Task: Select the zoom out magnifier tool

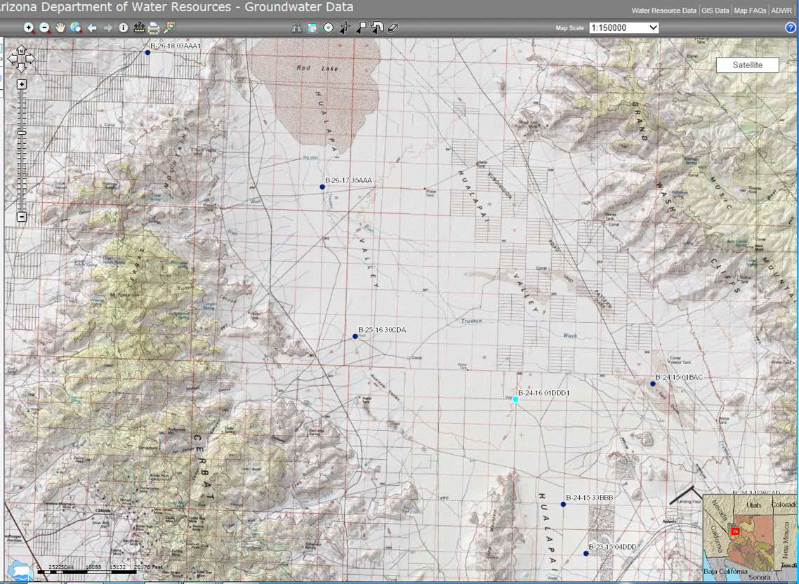Action: click(x=44, y=28)
